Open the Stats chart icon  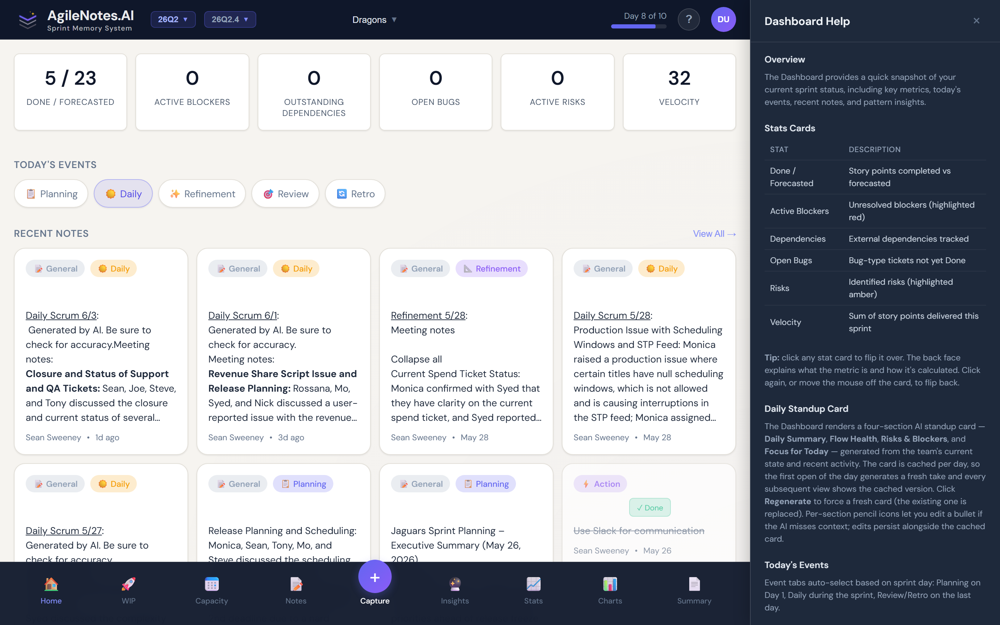coord(533,584)
